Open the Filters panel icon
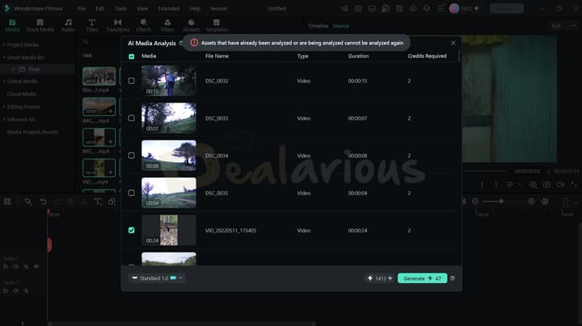This screenshot has height=326, width=582. pos(167,23)
